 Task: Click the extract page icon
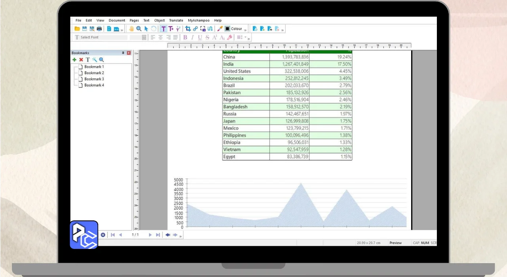pos(270,28)
